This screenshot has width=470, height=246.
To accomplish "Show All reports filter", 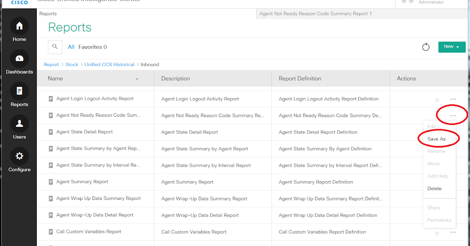I will click(x=71, y=47).
